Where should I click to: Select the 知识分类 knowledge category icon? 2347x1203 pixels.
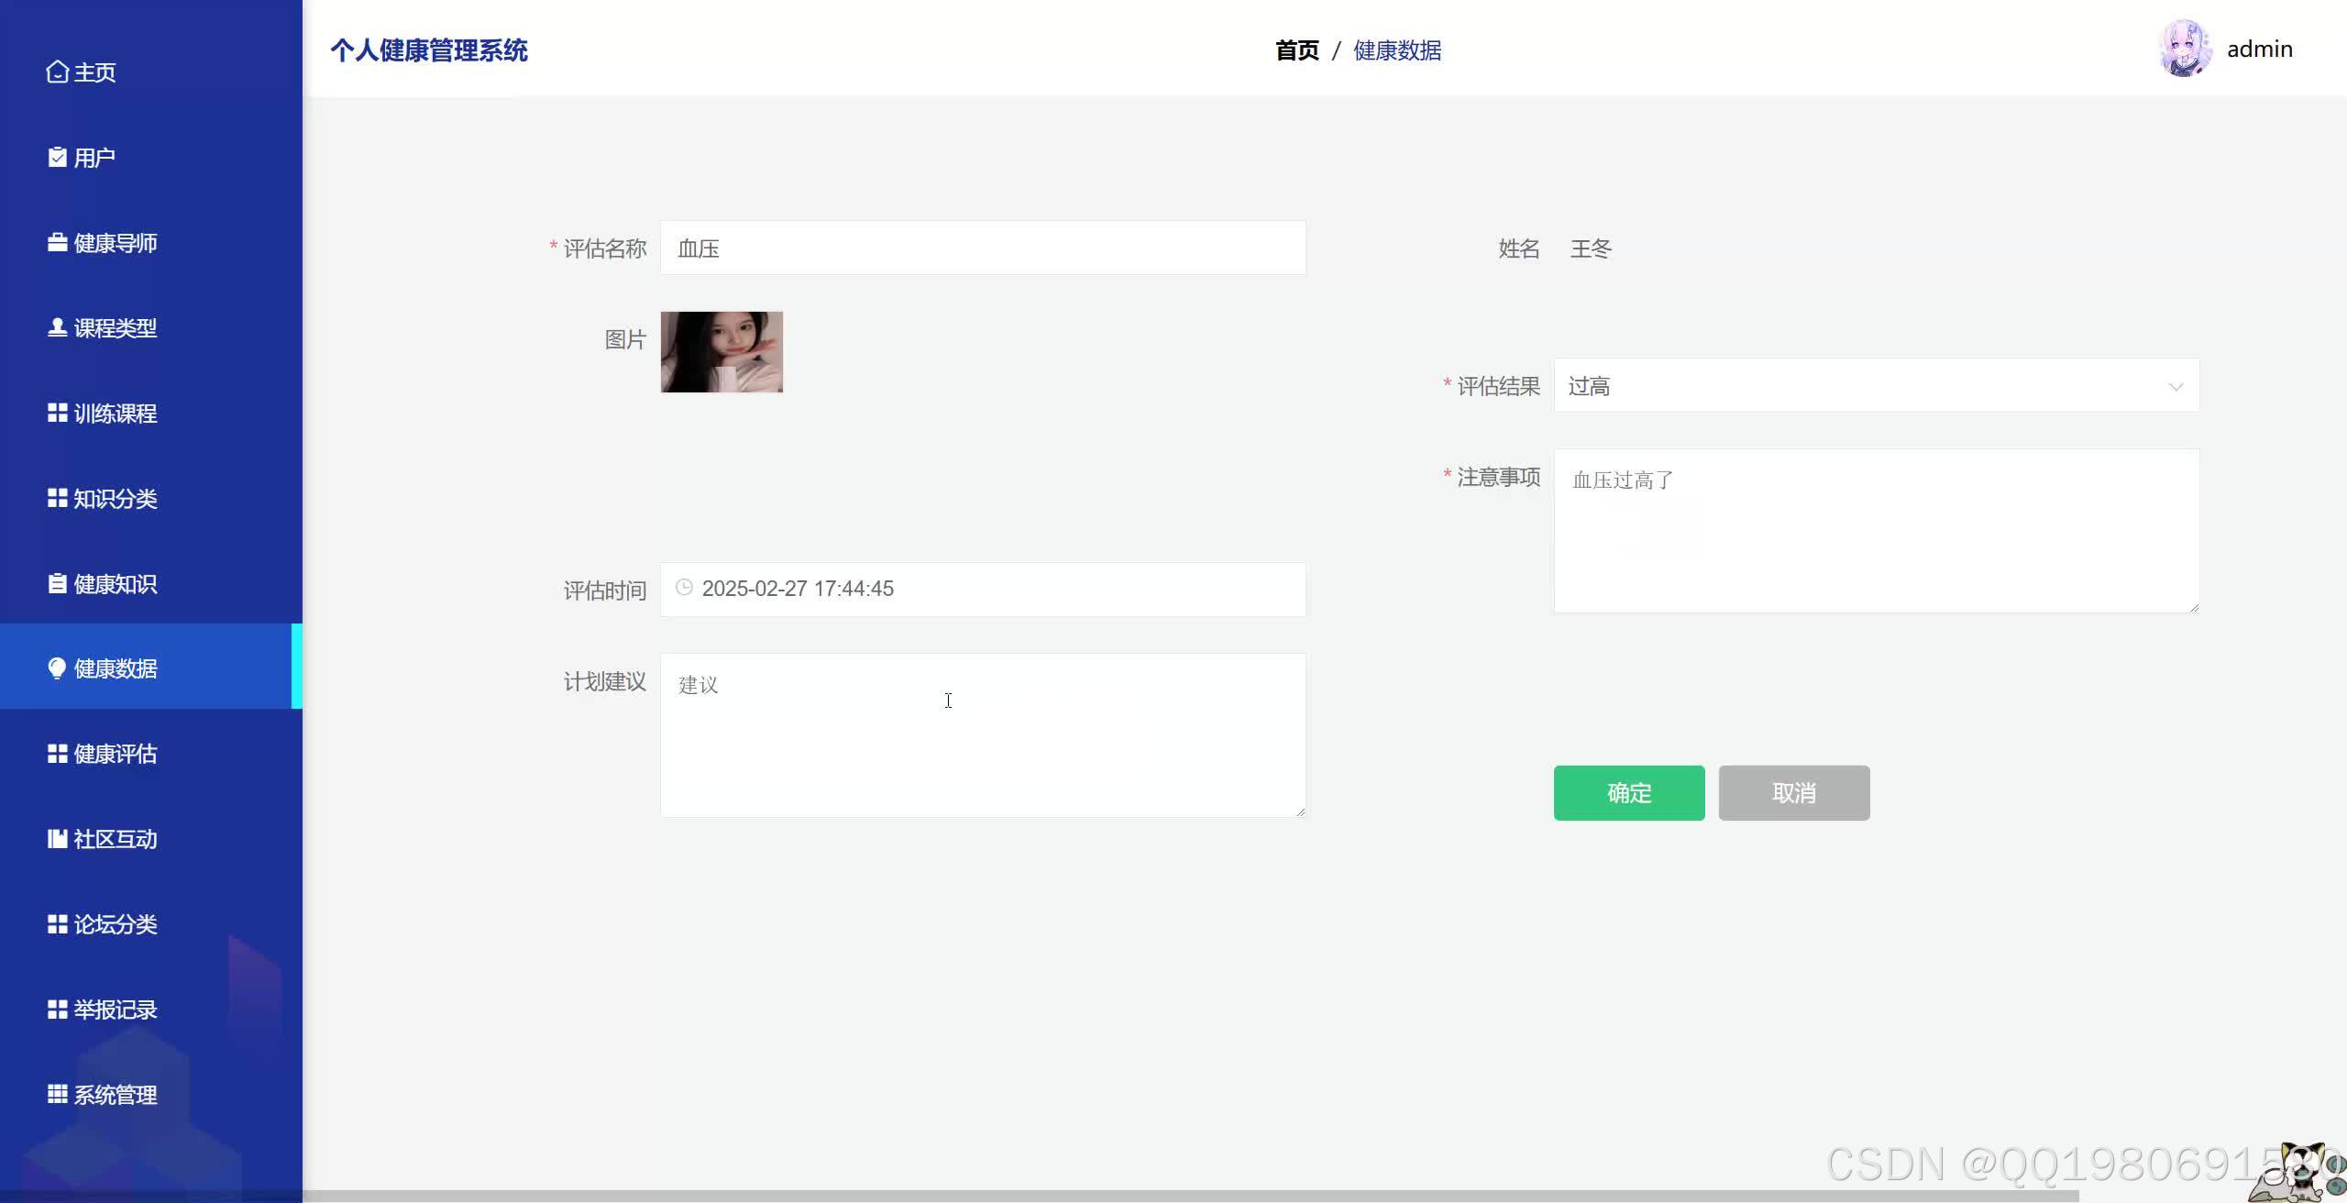coord(57,499)
